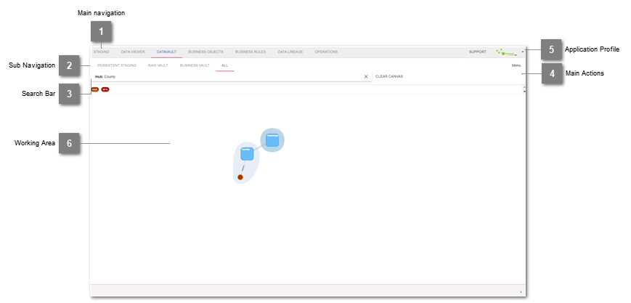Switch to Raw Vault sub tab
The image size is (631, 303).
[x=158, y=65]
